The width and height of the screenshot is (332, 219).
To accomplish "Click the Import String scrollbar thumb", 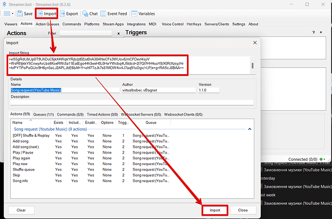I will pyautogui.click(x=252, y=65).
